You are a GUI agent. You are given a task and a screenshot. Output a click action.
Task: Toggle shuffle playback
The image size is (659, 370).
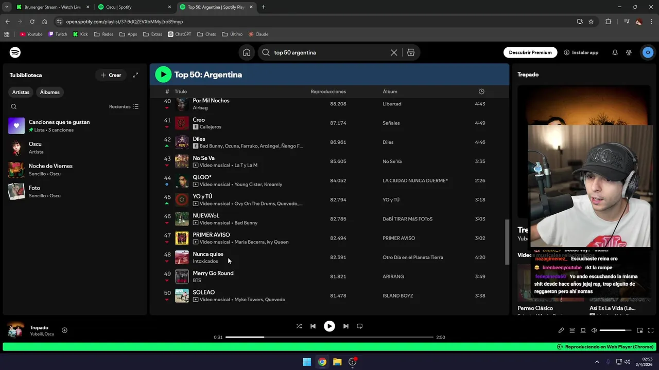tap(299, 326)
